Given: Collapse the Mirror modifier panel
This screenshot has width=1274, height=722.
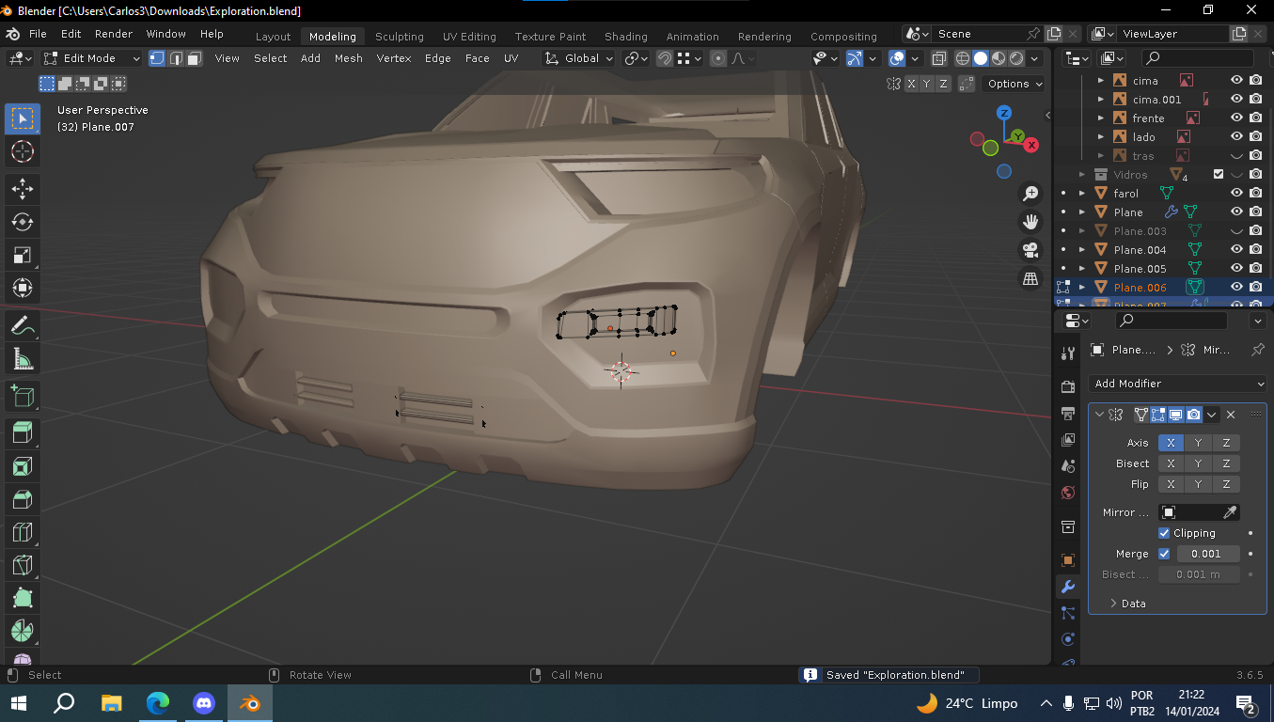Looking at the screenshot, I should coord(1099,415).
